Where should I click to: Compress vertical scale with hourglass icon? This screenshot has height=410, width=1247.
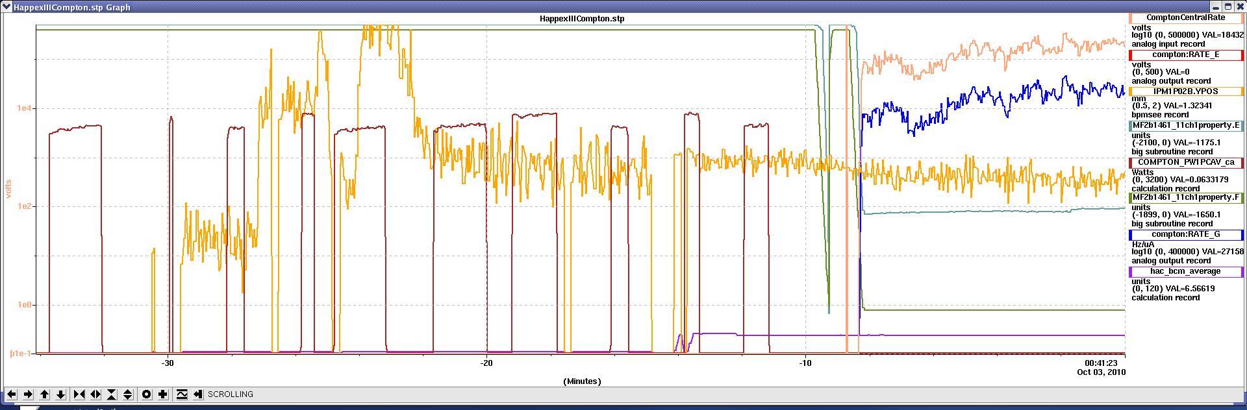click(112, 394)
